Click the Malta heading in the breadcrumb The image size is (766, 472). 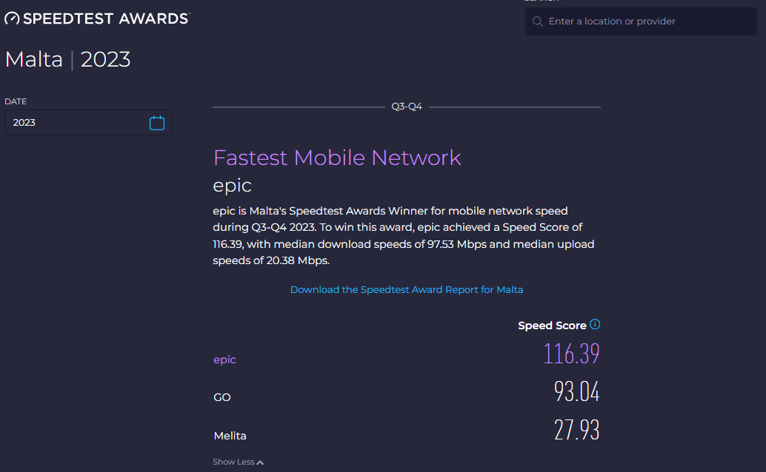(34, 59)
